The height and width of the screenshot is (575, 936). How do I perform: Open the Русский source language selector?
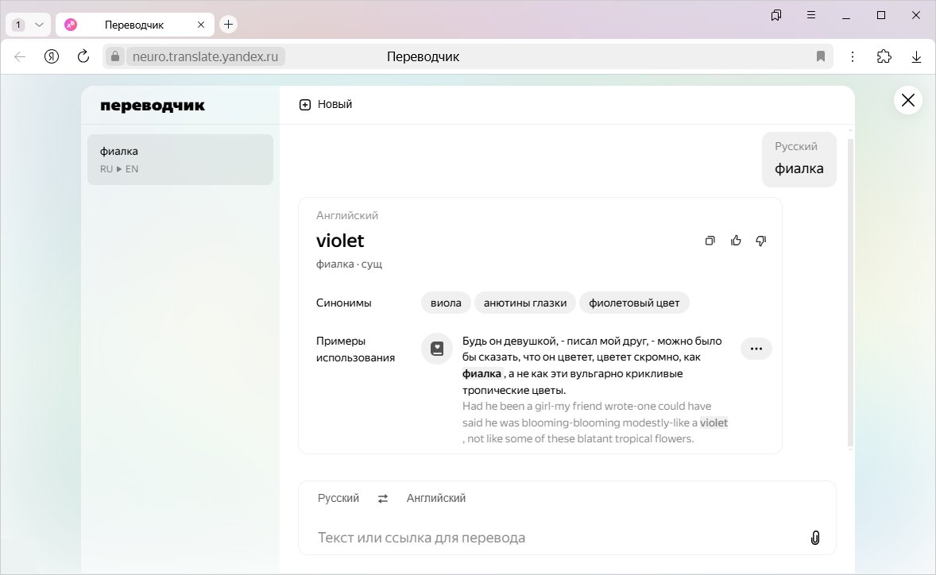click(338, 499)
